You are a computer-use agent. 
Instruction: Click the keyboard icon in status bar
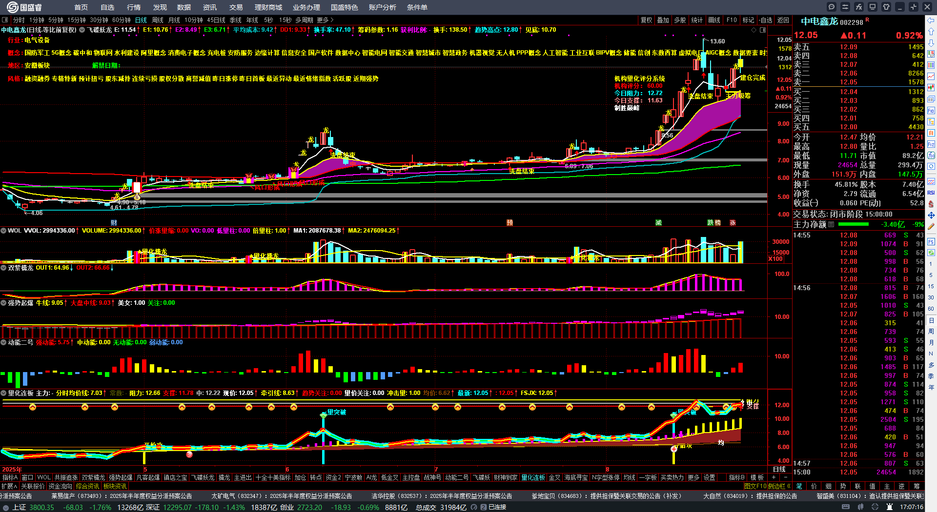pos(846,507)
